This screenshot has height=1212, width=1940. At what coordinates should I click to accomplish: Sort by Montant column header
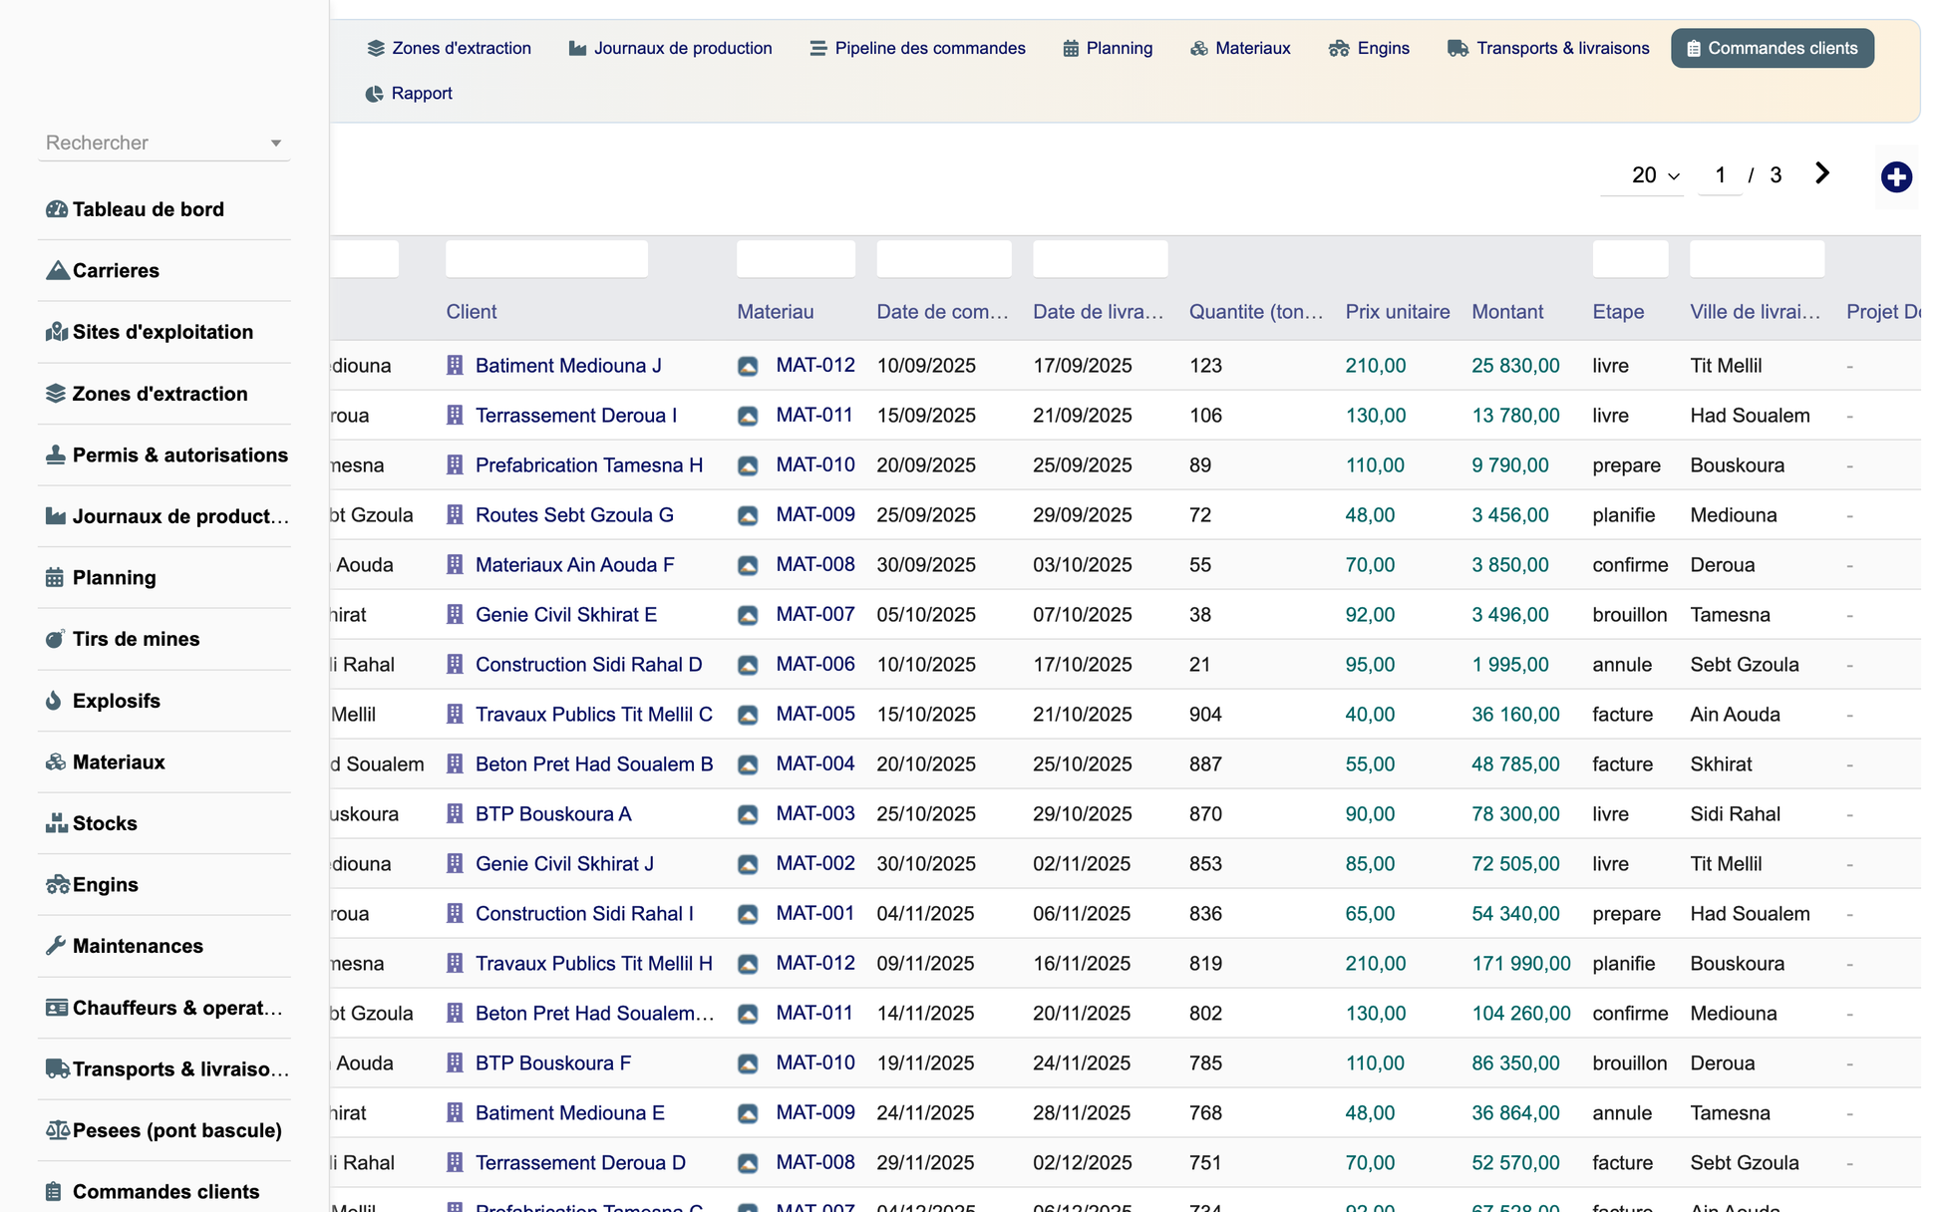pyautogui.click(x=1507, y=312)
